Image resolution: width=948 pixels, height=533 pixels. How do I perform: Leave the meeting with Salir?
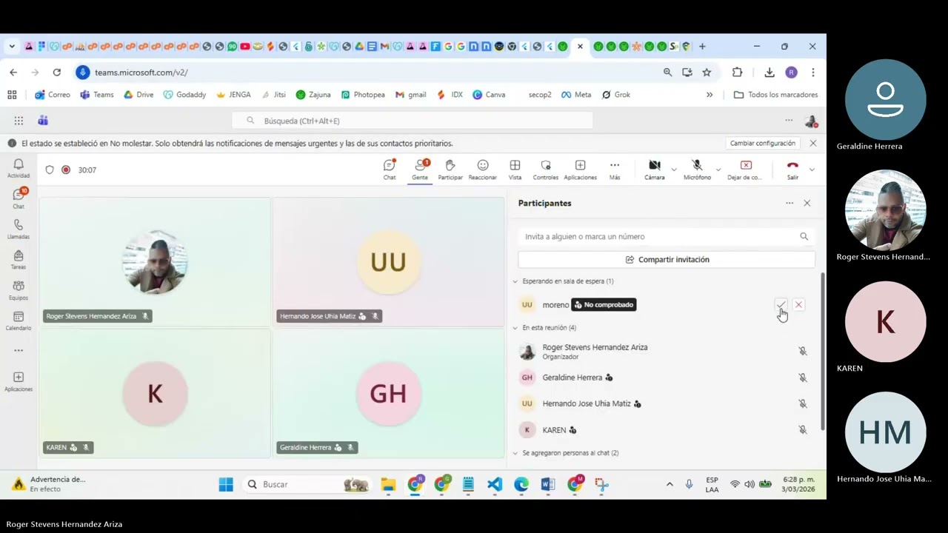[x=792, y=170]
